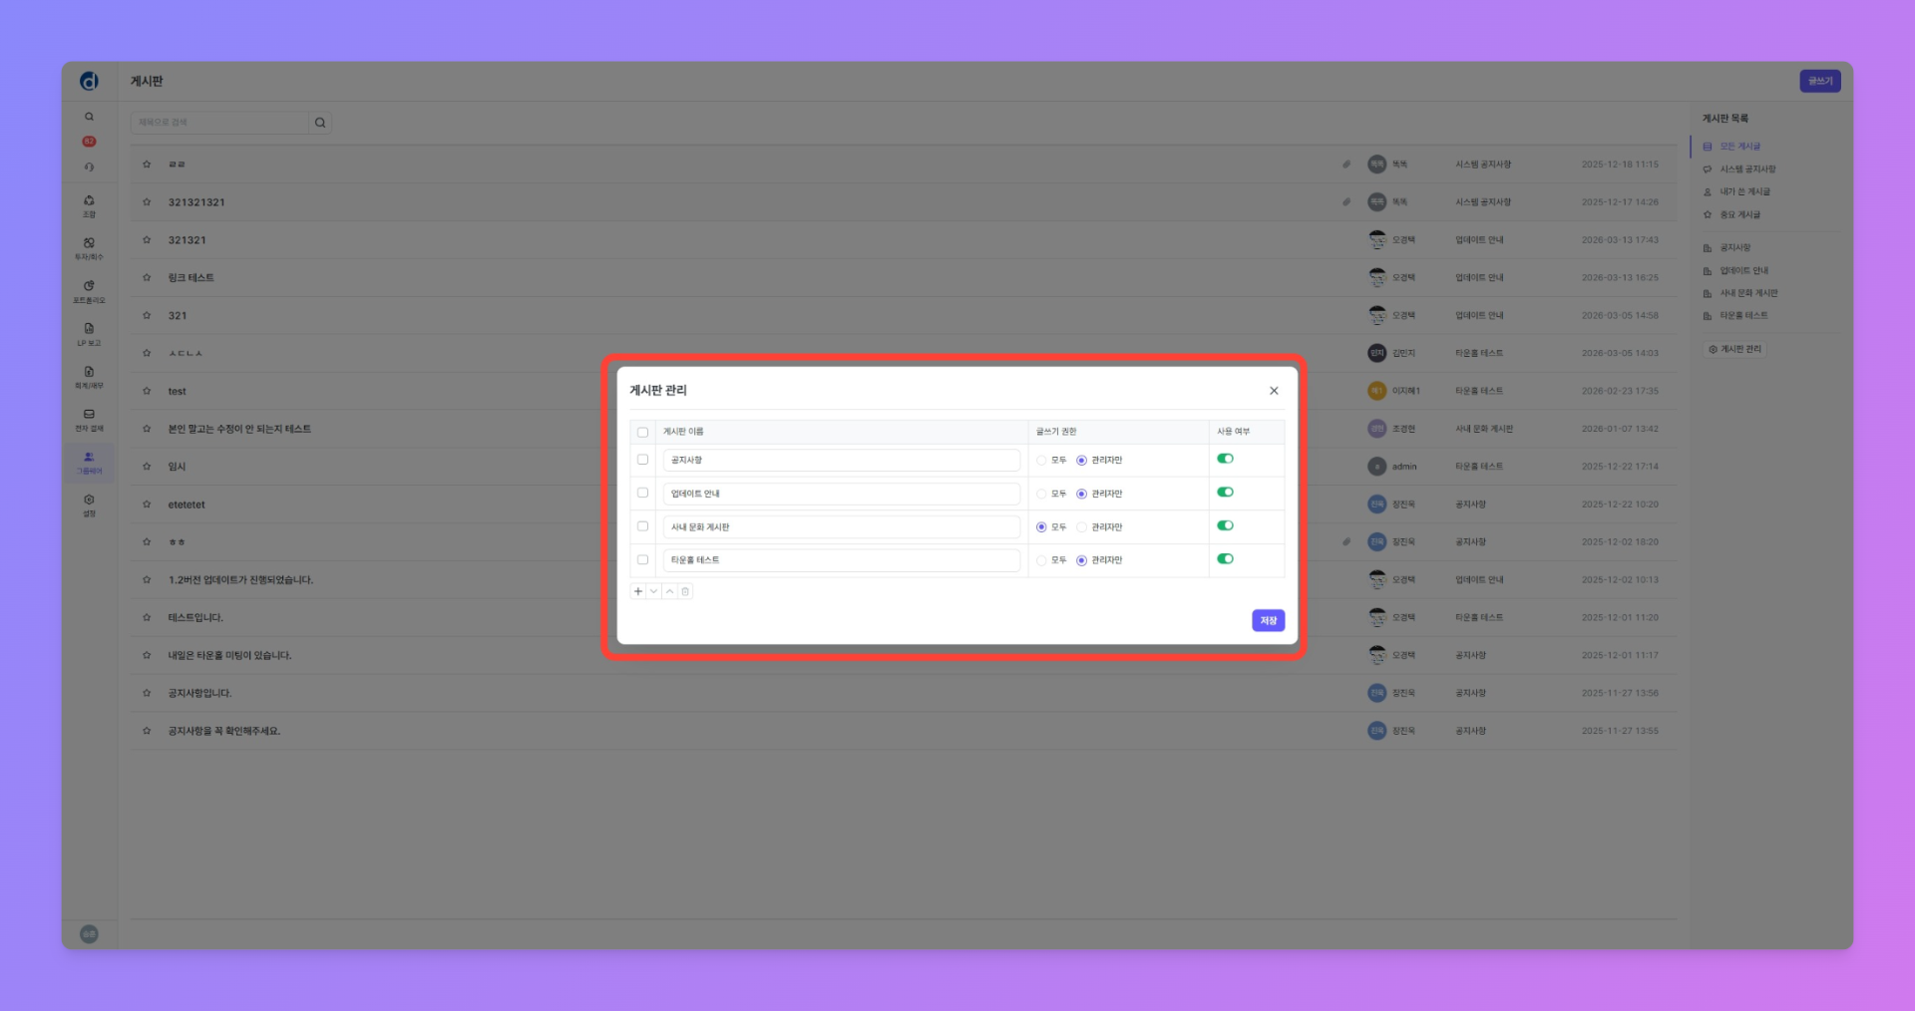This screenshot has height=1011, width=1915.
Task: Move selected board up with chevron
Action: click(x=670, y=591)
